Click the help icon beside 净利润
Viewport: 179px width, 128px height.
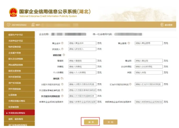(x=62, y=78)
